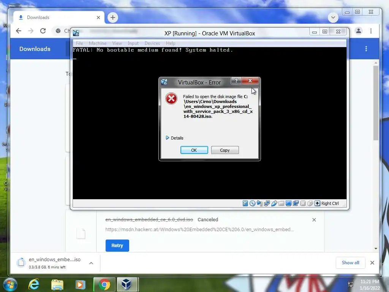This screenshot has width=389, height=292.
Task: Open the msdn.hackerc.at download URL link
Action: pos(199,229)
